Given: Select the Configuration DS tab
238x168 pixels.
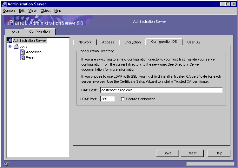Looking at the screenshot, I should [164, 42].
